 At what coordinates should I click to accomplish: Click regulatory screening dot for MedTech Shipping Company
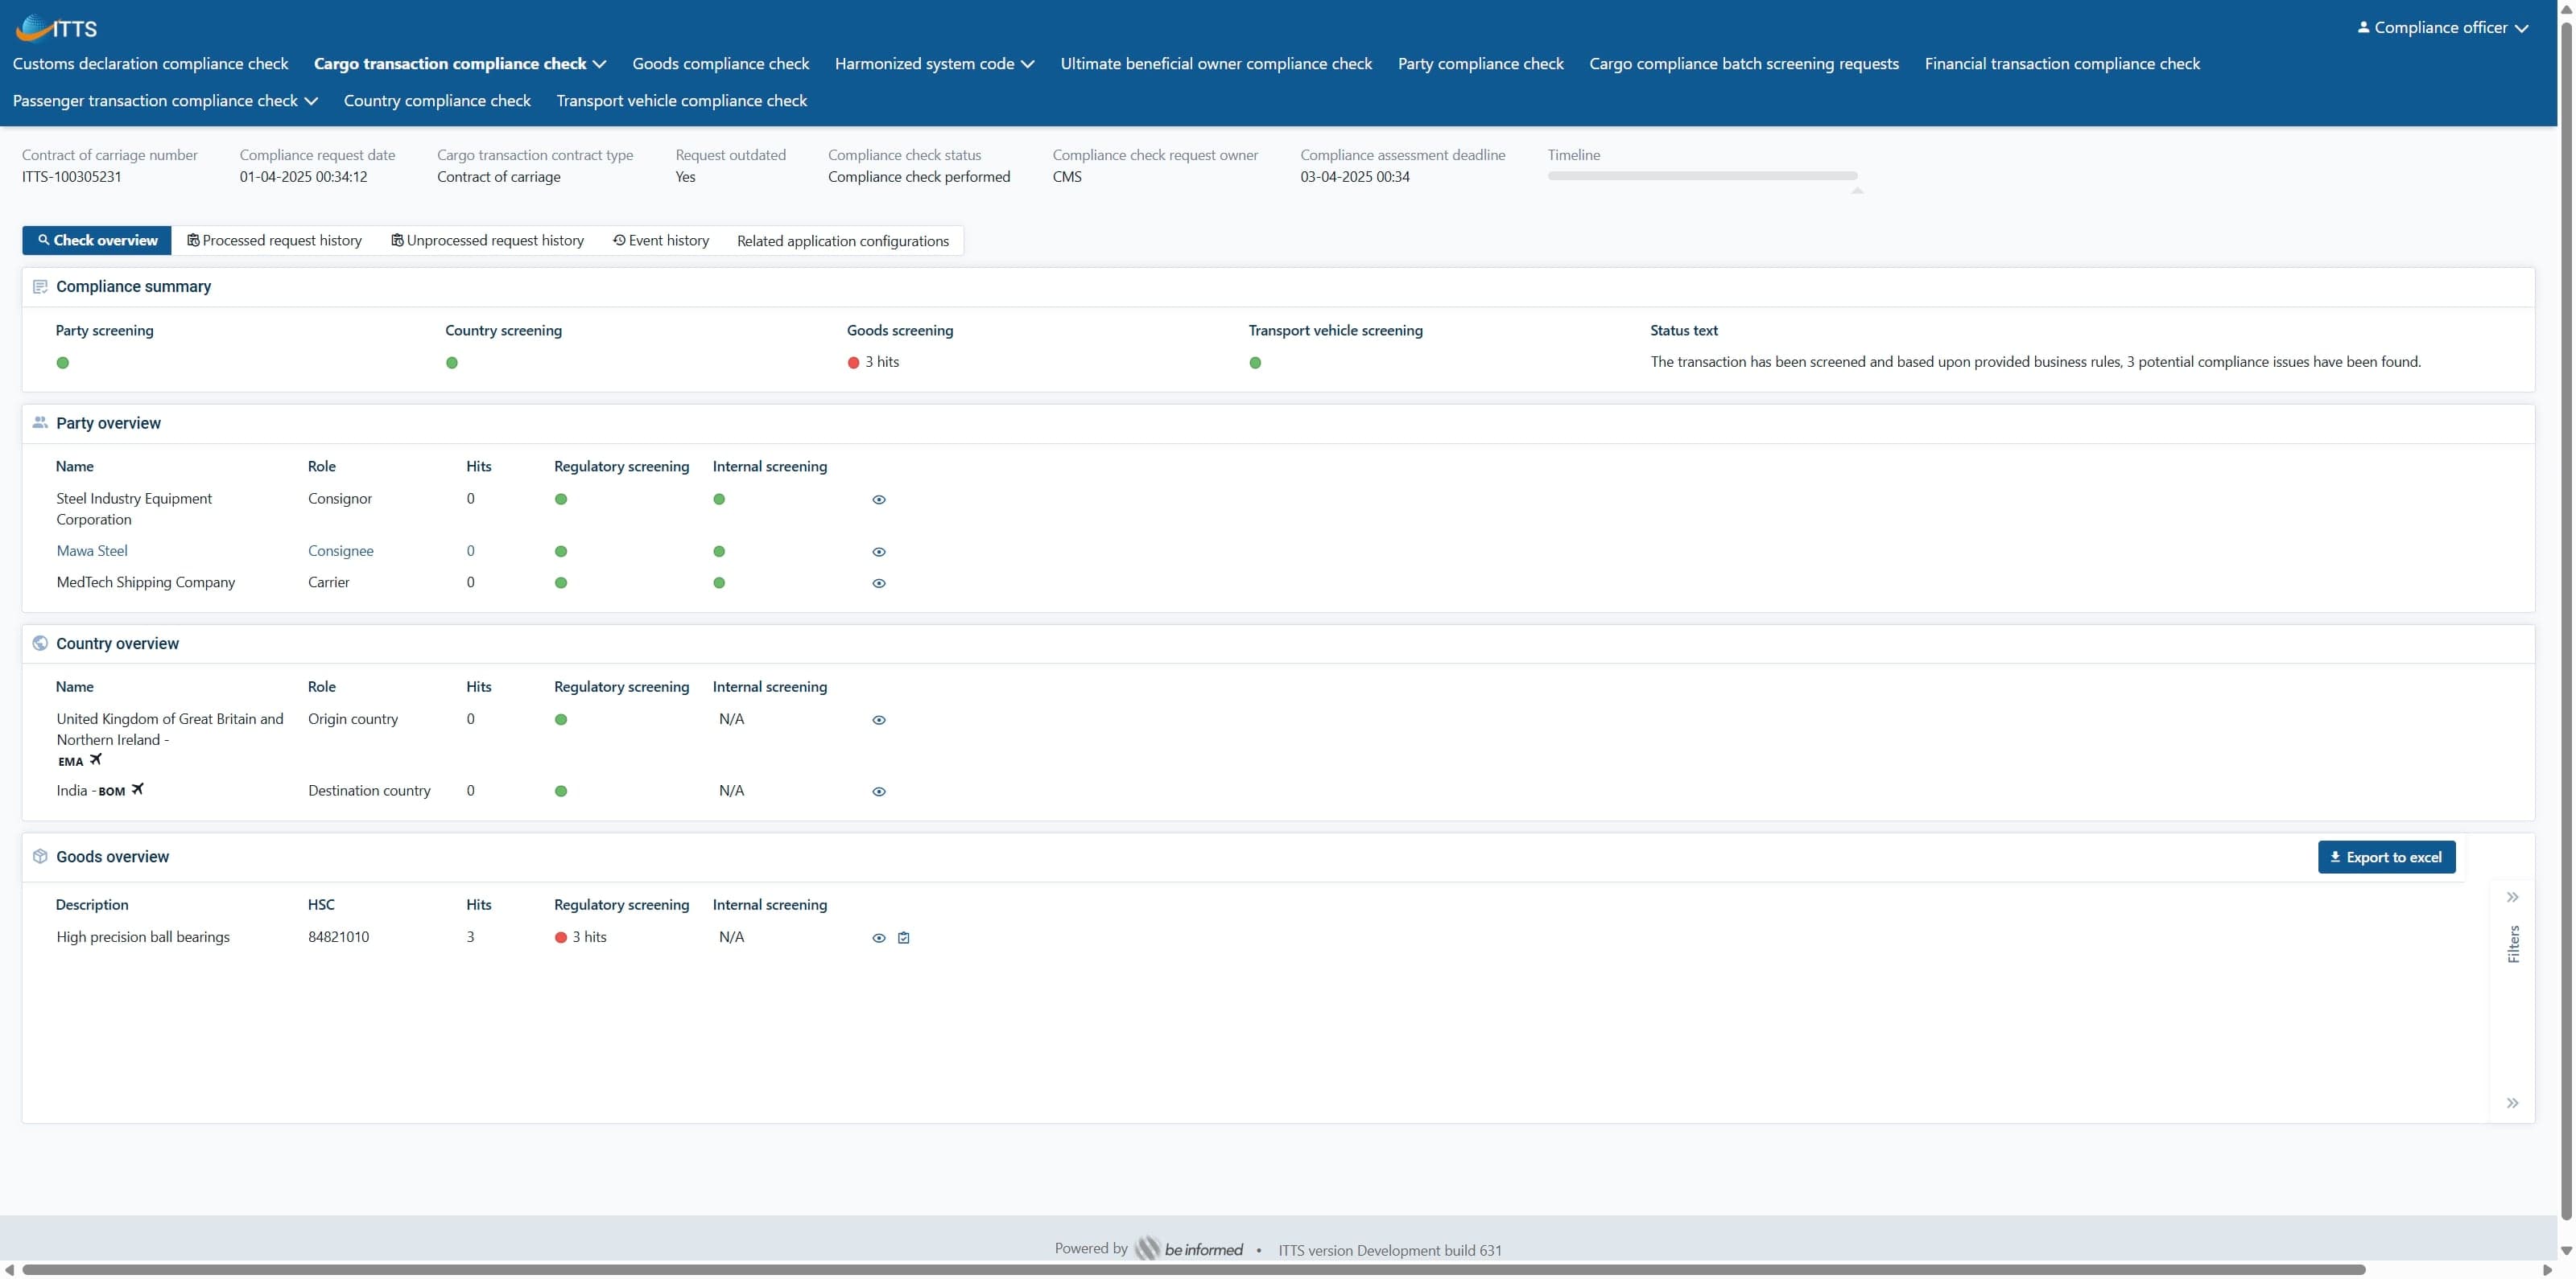pos(561,582)
